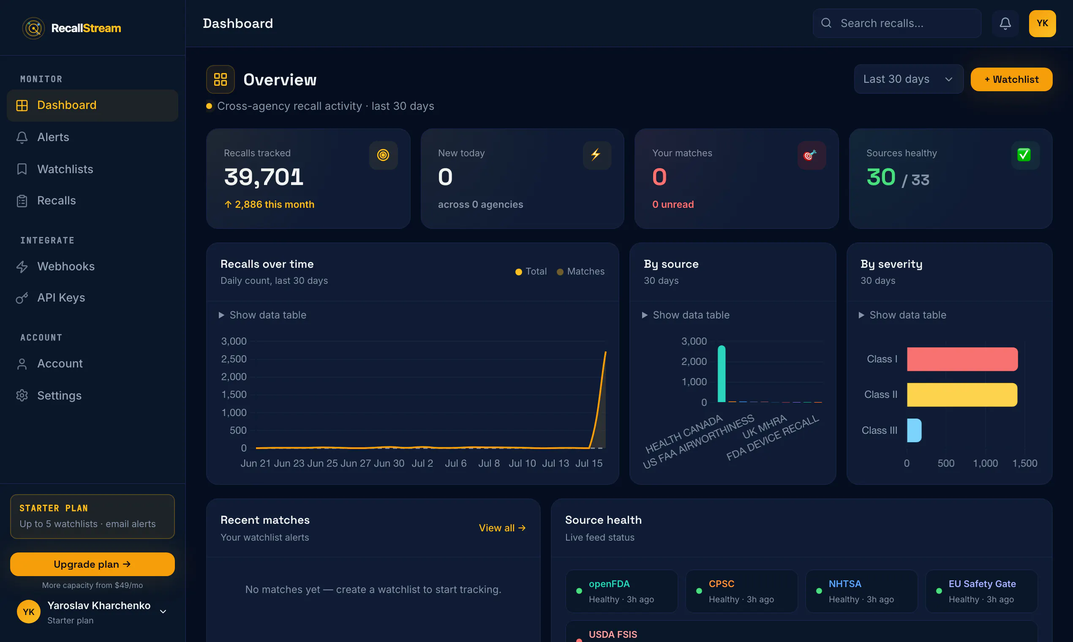Click the Jul 15 axis label
The height and width of the screenshot is (642, 1073).
pyautogui.click(x=588, y=463)
